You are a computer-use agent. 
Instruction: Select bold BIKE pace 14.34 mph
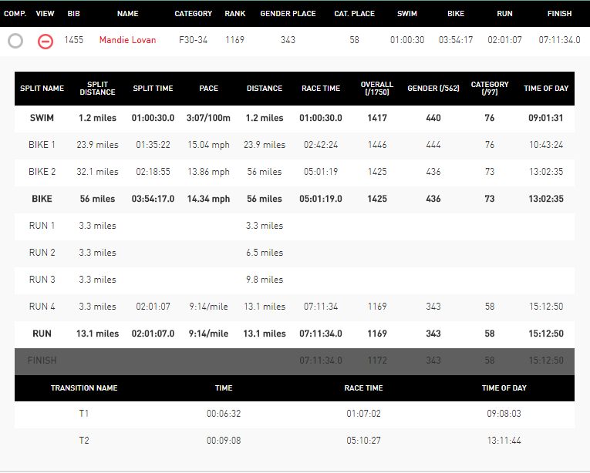(x=208, y=199)
